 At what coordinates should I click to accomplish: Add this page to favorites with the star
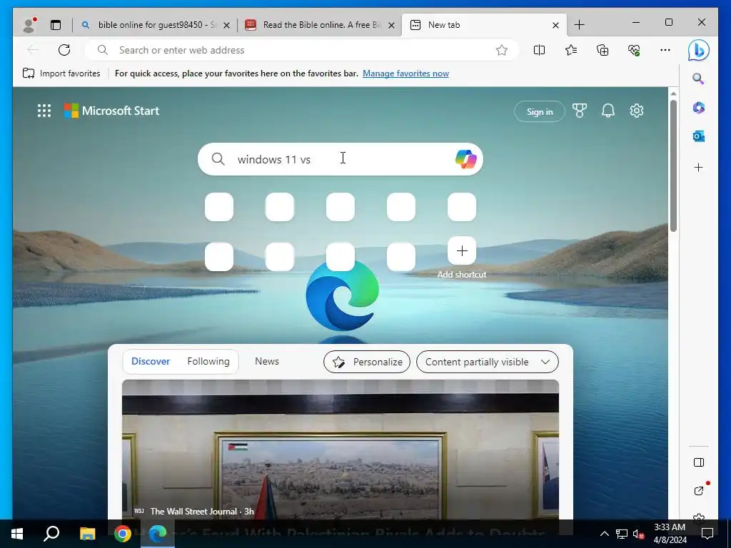[502, 50]
